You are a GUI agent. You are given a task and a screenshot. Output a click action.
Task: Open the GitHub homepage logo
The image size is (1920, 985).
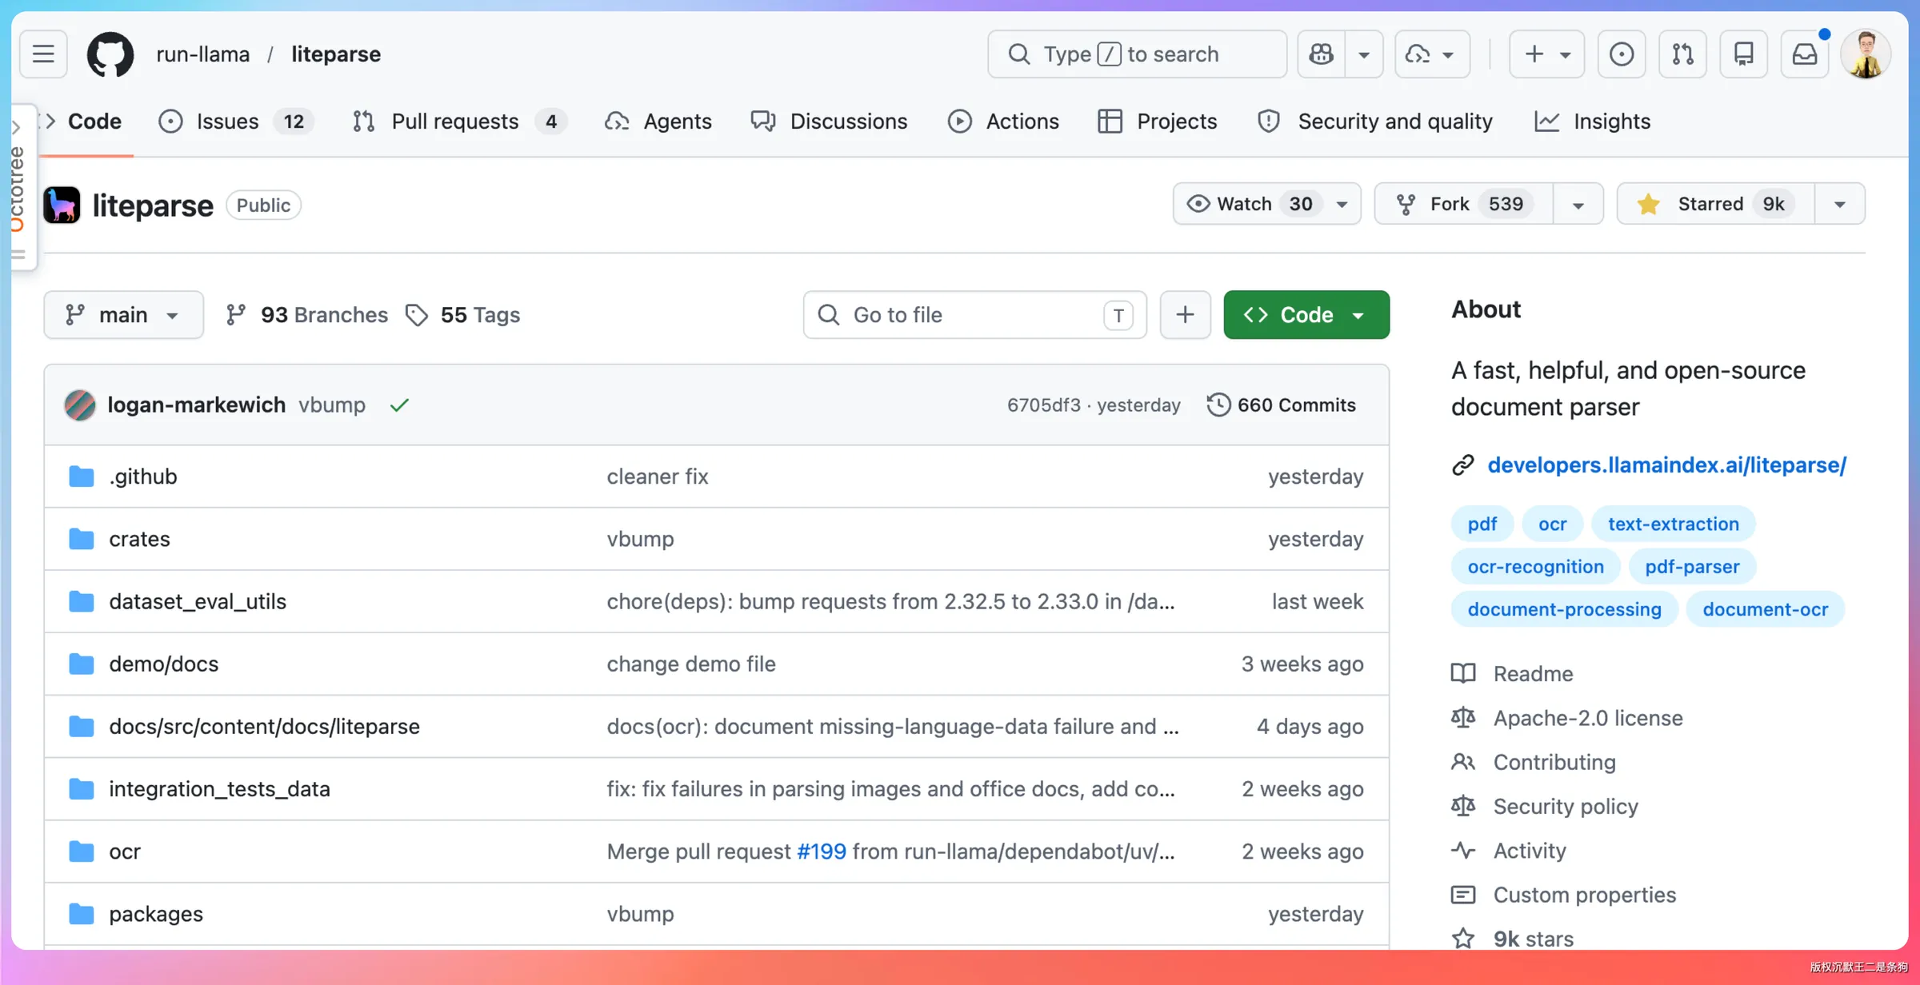point(110,54)
